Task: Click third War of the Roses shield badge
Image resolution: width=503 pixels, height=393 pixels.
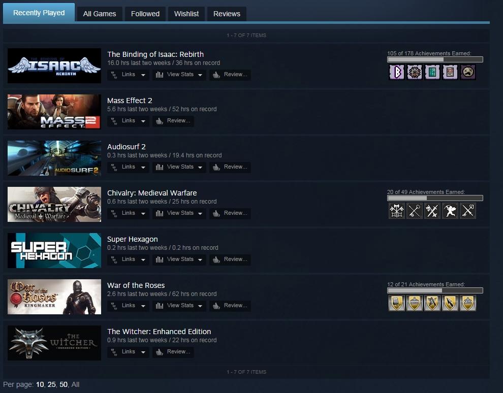Action: coord(432,303)
